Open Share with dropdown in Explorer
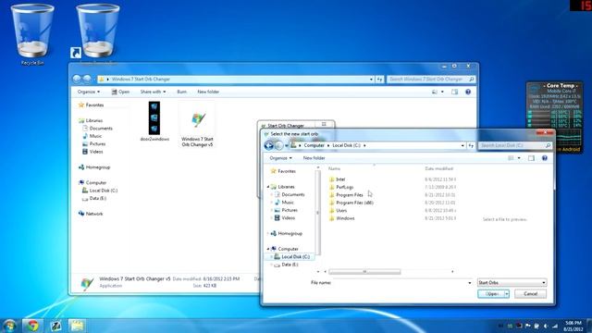The height and width of the screenshot is (333, 592). pyautogui.click(x=153, y=92)
